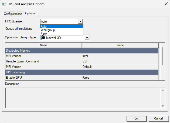Viewport: 170px width, 123px height.
Task: Choose Auto from the HPC License list
Action: tap(62, 26)
